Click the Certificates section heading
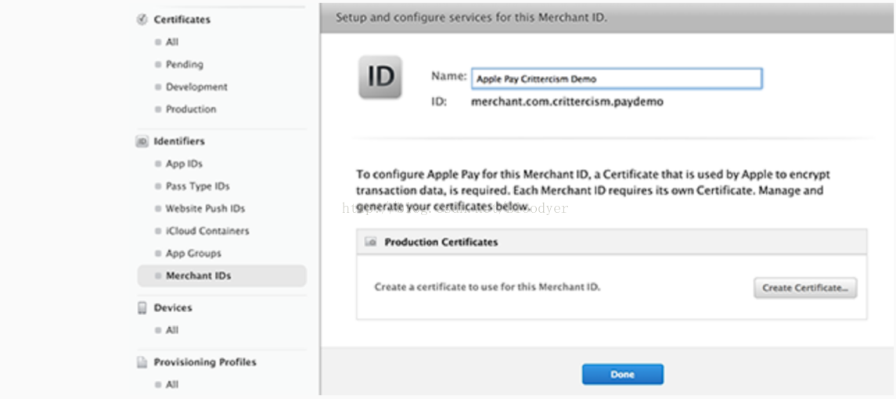The image size is (896, 399). [x=182, y=20]
